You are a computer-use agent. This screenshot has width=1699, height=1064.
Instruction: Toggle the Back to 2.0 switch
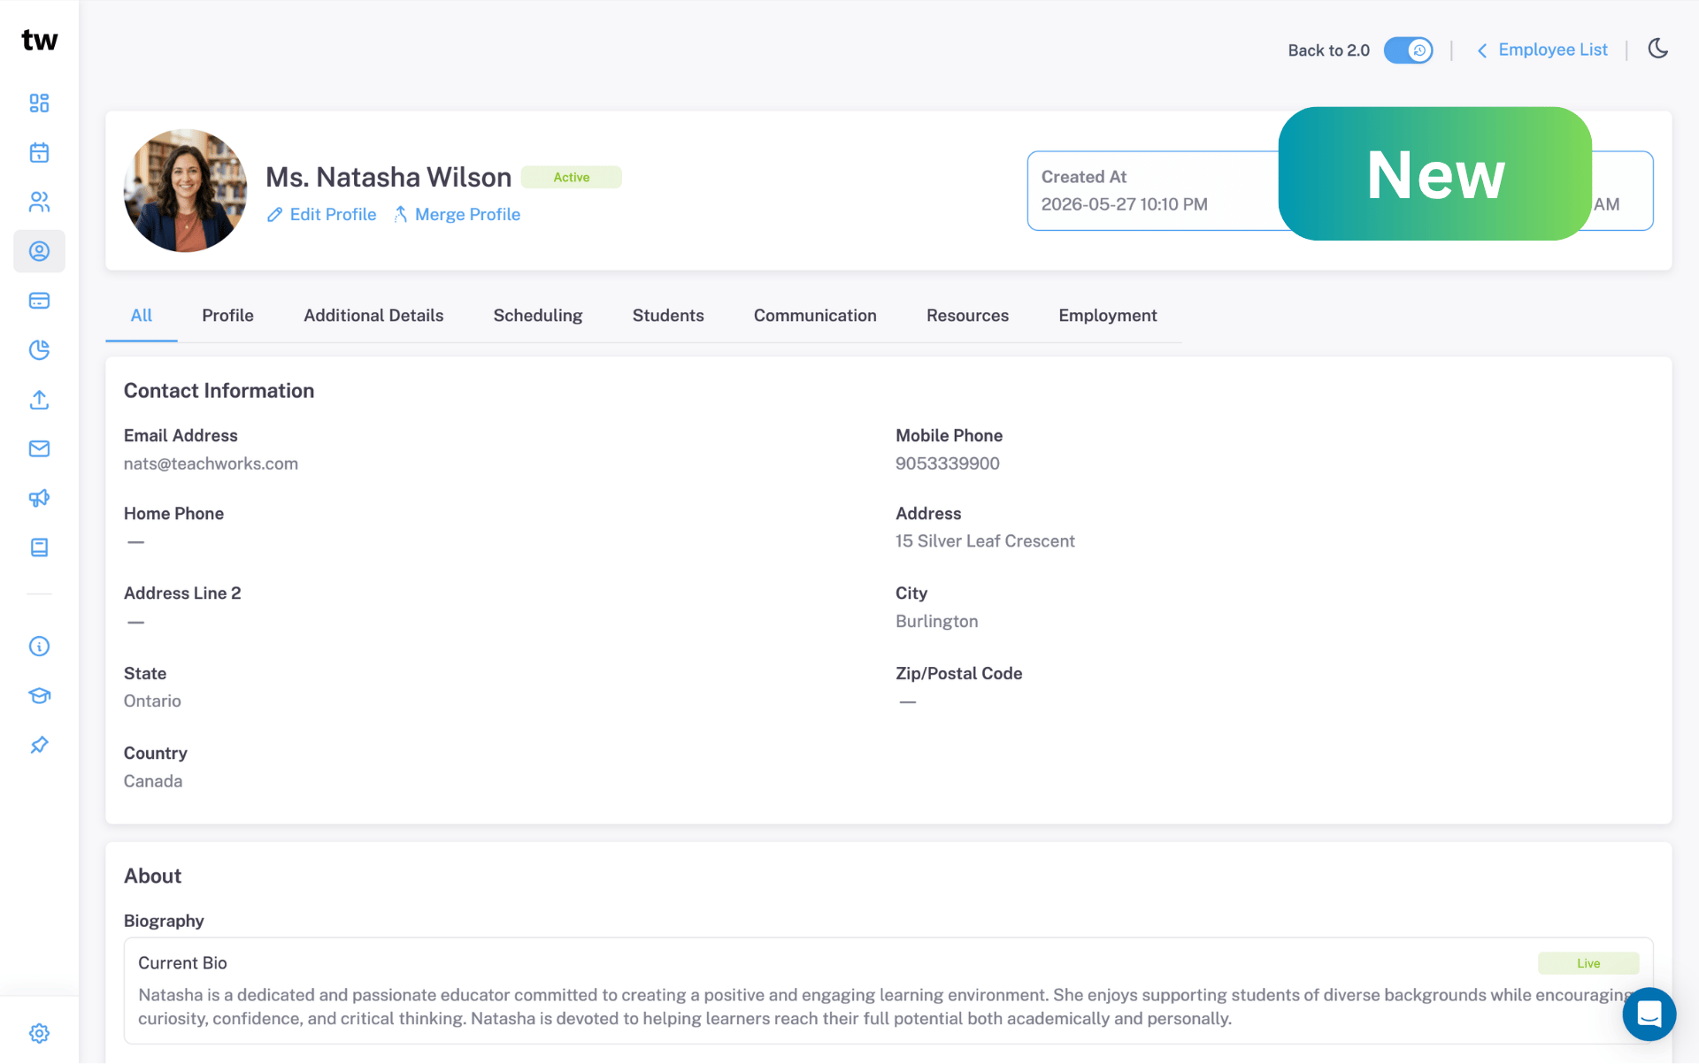click(x=1408, y=50)
